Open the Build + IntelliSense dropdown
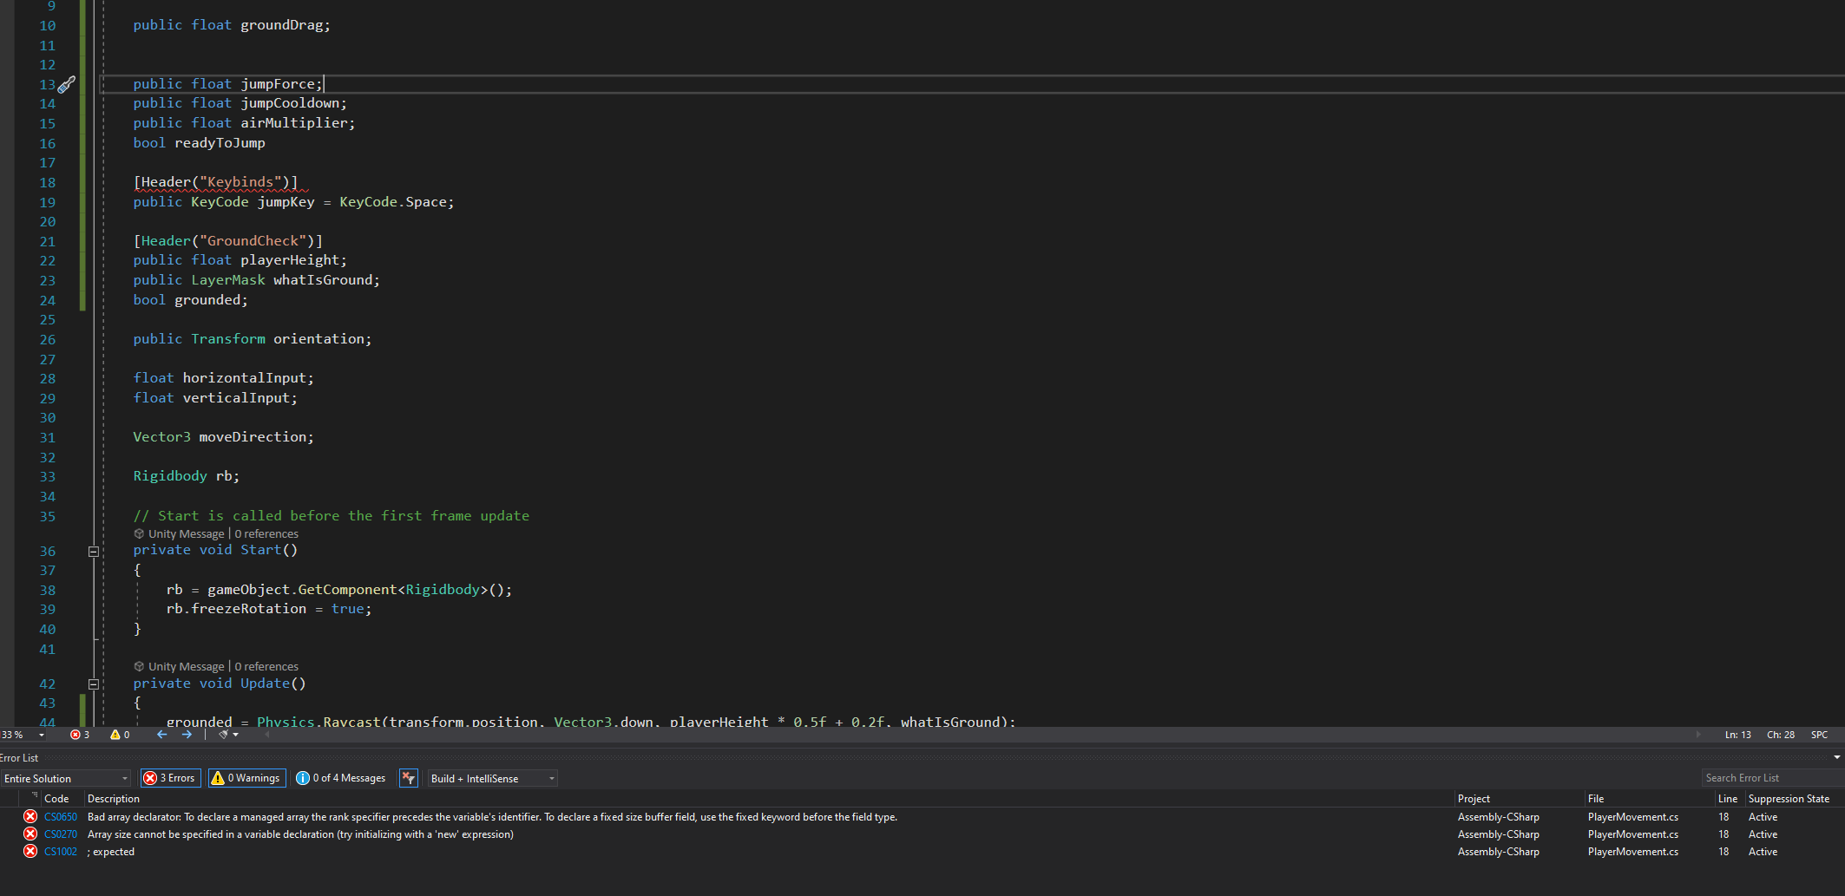The image size is (1845, 896). pyautogui.click(x=492, y=778)
